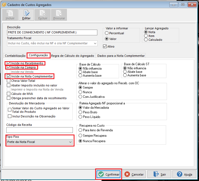
Task: Click the Procurar toolbar icon
Action: tap(59, 15)
